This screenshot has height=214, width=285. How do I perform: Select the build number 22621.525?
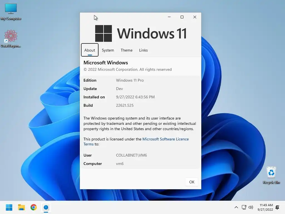pyautogui.click(x=125, y=105)
